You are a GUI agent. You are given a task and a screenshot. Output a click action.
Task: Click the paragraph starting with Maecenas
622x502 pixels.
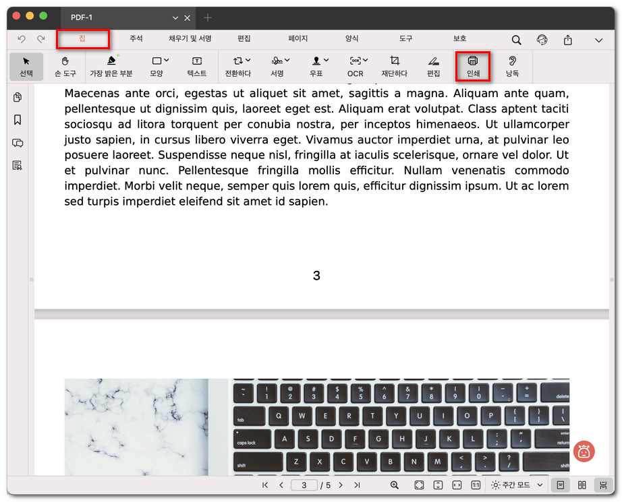click(x=316, y=147)
